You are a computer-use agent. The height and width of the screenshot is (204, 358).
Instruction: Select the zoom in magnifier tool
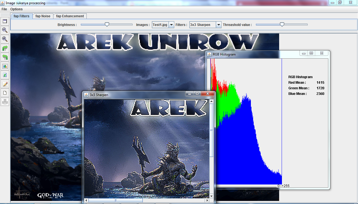point(4,39)
